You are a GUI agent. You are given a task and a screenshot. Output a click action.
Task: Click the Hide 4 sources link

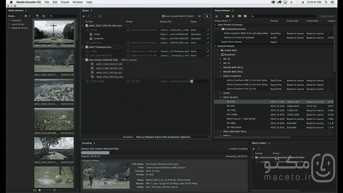[129, 60]
